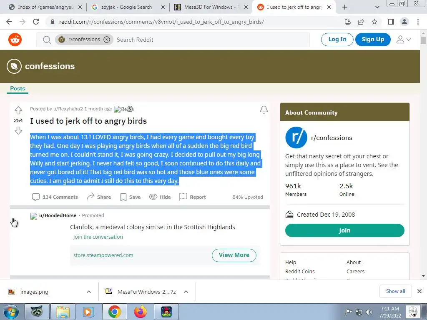427x320 pixels.
Task: Downvote the angry birds post
Action: [18, 130]
